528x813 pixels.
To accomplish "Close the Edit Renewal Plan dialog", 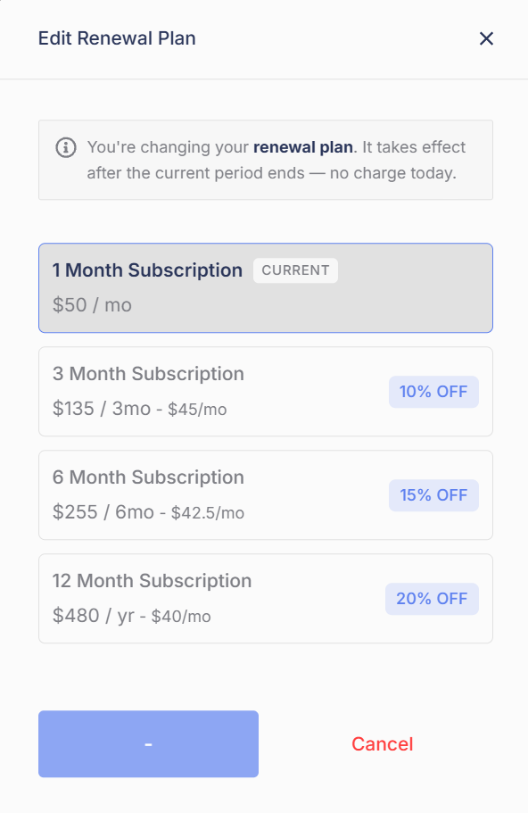I will tap(486, 38).
